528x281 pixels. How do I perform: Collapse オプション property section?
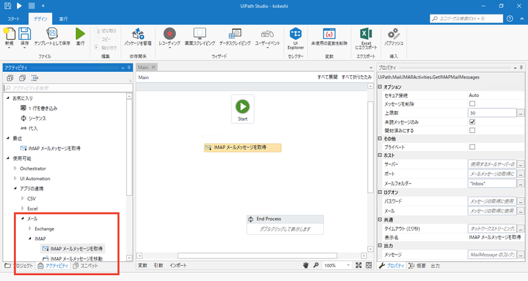380,87
